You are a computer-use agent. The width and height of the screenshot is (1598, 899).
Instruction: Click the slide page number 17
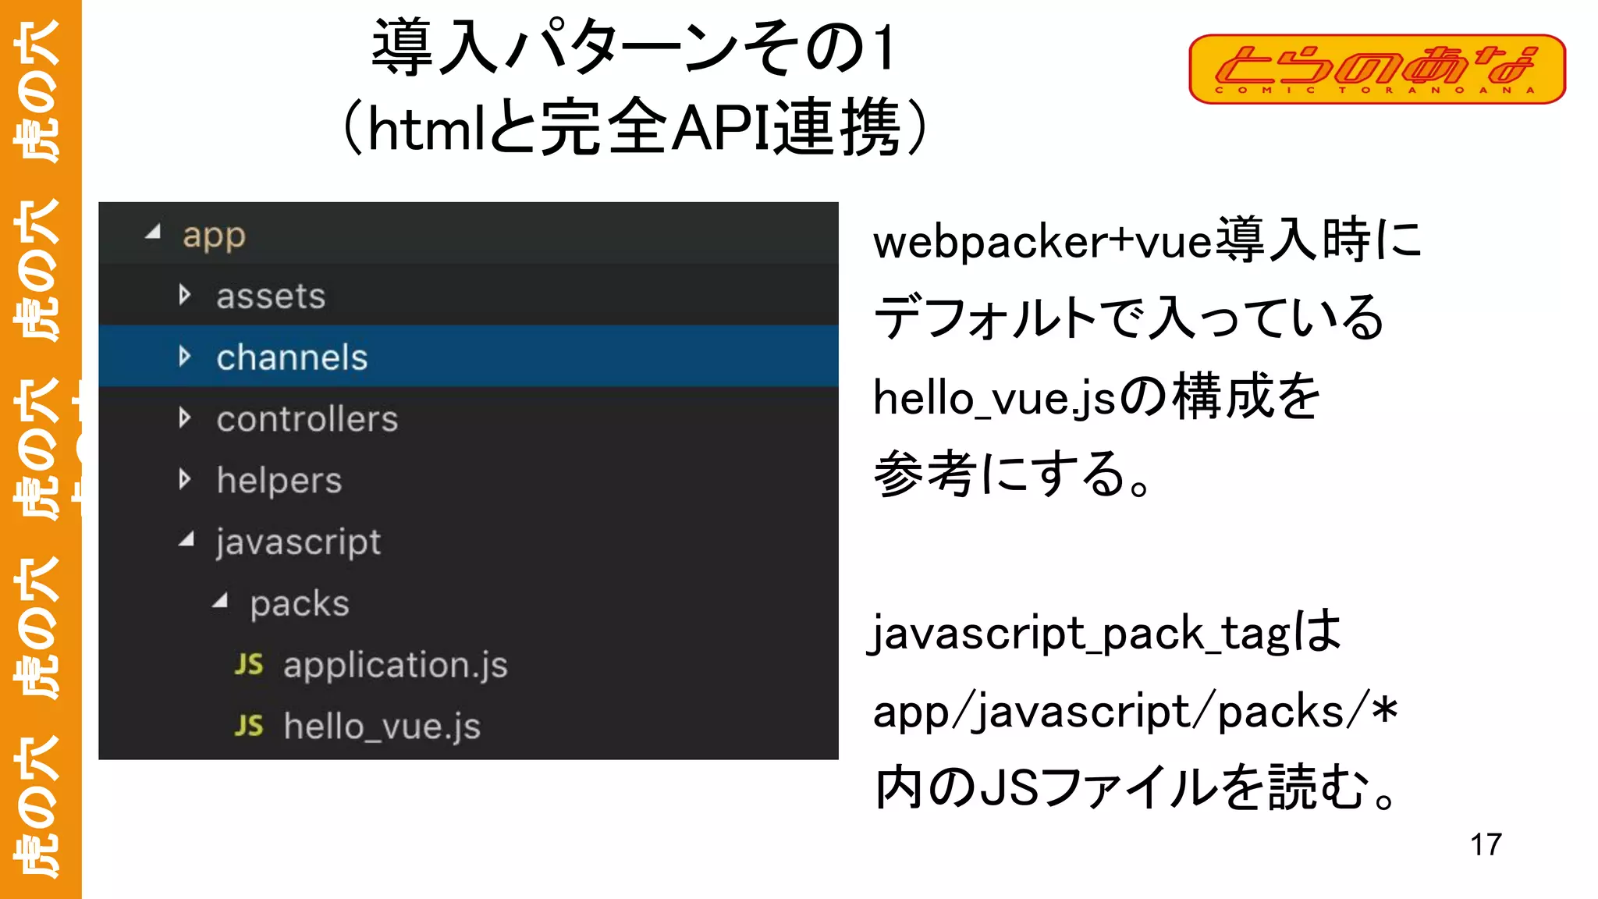point(1486,844)
